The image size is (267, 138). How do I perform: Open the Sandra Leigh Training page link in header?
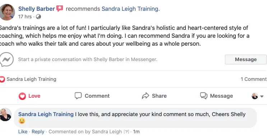tap(130, 9)
